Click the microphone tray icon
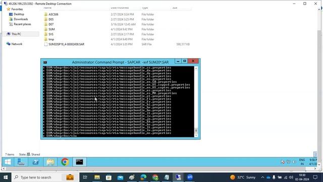 click(274, 177)
